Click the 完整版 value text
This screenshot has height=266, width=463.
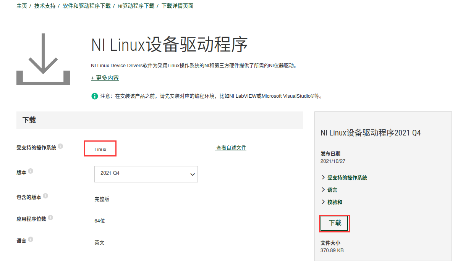pyautogui.click(x=102, y=199)
